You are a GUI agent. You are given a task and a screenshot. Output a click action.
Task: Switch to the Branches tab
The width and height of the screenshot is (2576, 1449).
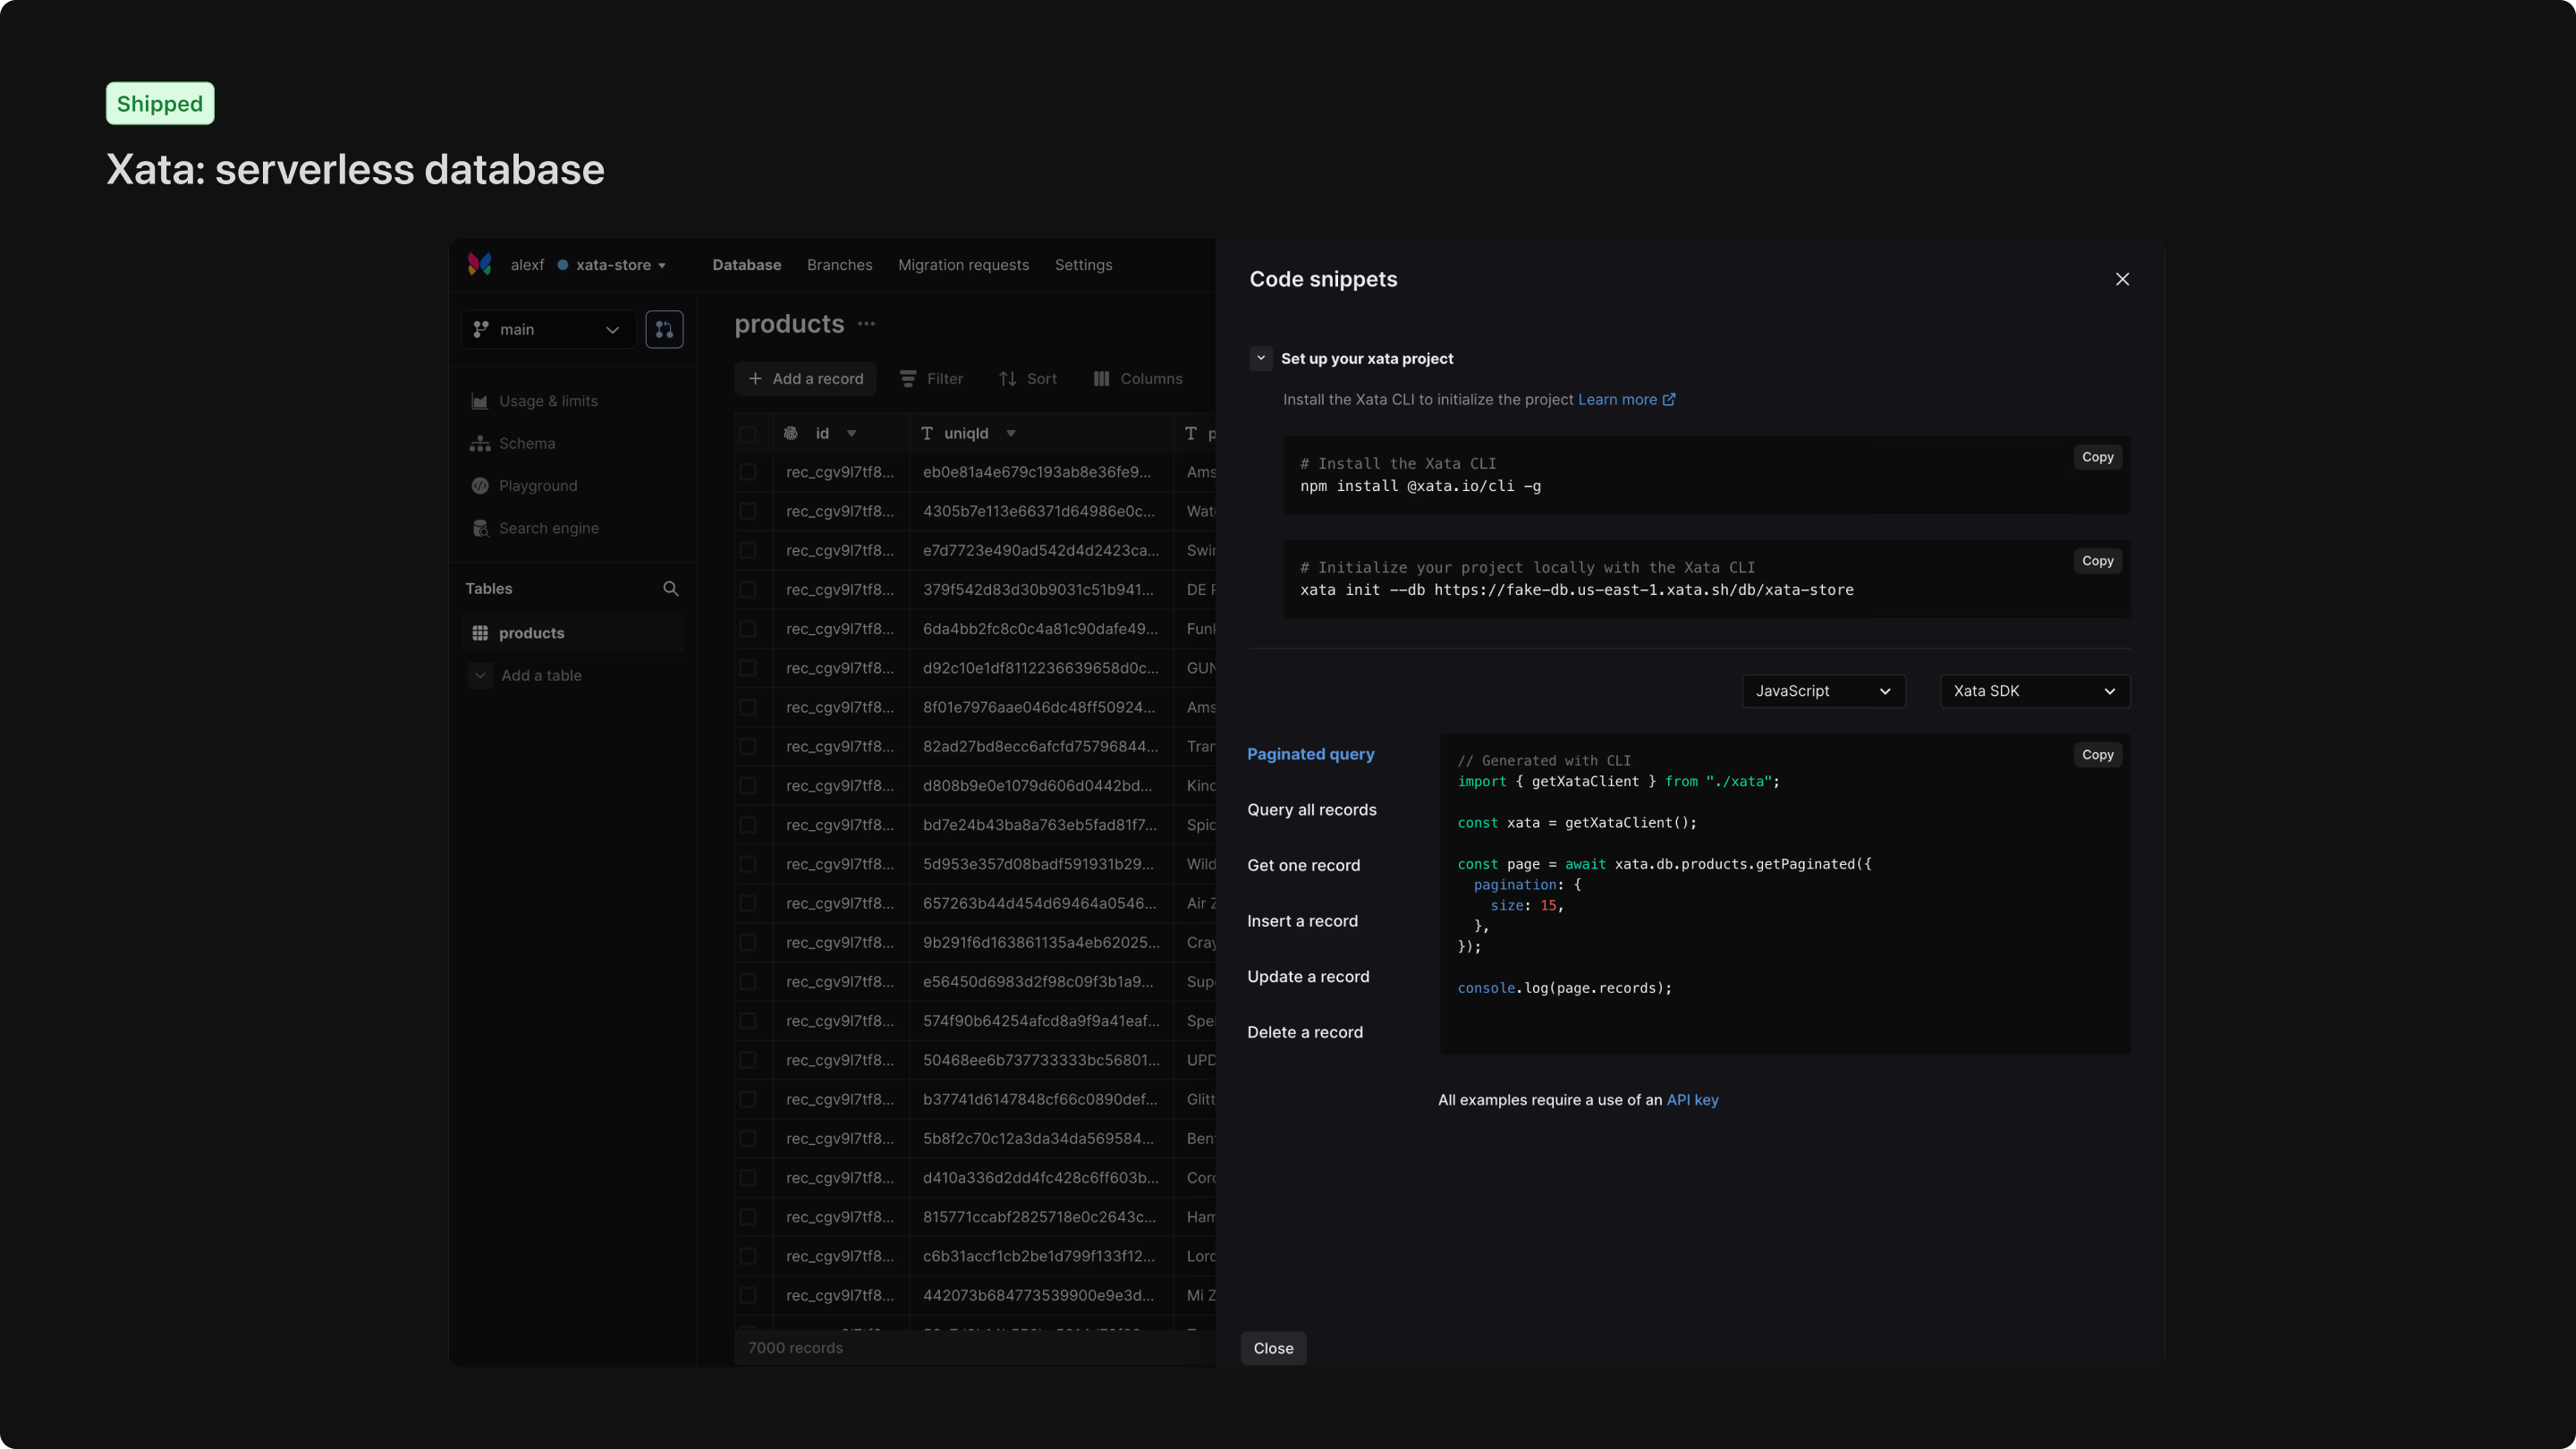coord(839,264)
